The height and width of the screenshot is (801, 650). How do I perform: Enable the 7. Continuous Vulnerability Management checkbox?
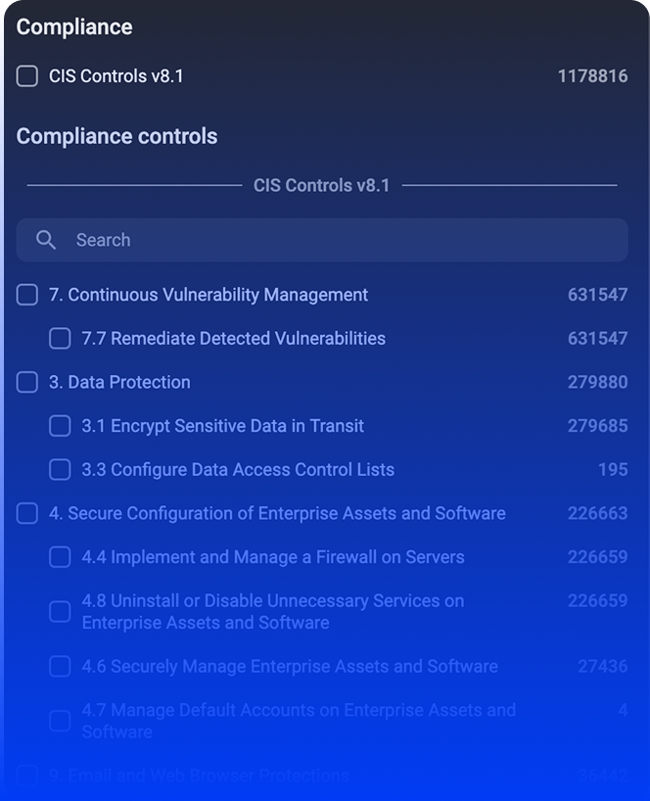[x=26, y=294]
